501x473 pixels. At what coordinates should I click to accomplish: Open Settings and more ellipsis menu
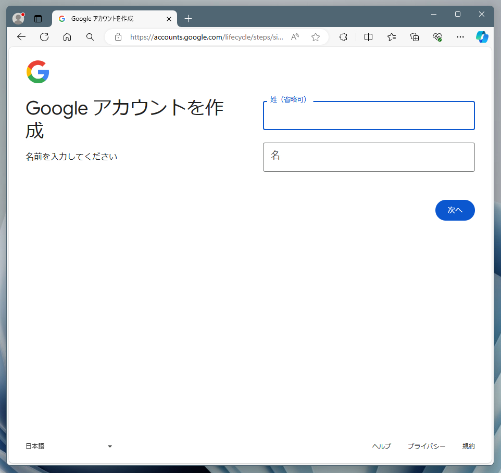(460, 37)
